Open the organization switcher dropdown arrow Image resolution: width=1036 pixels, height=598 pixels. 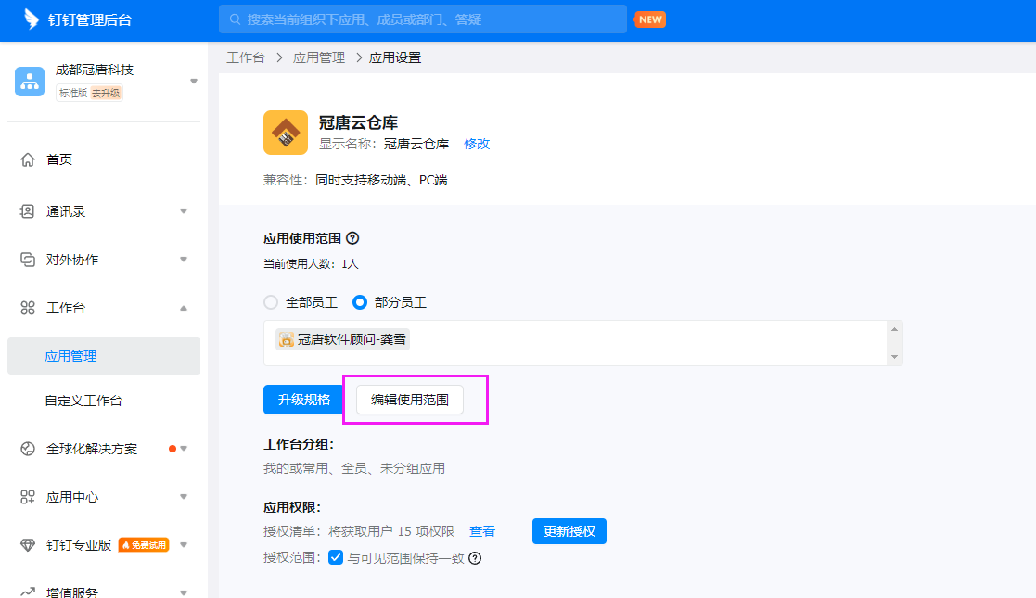point(194,82)
